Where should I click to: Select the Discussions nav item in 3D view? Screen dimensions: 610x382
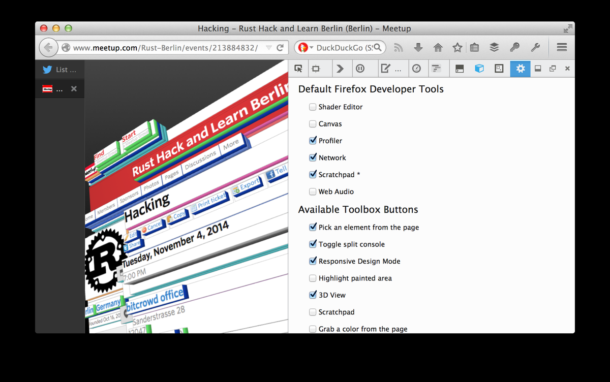201,161
